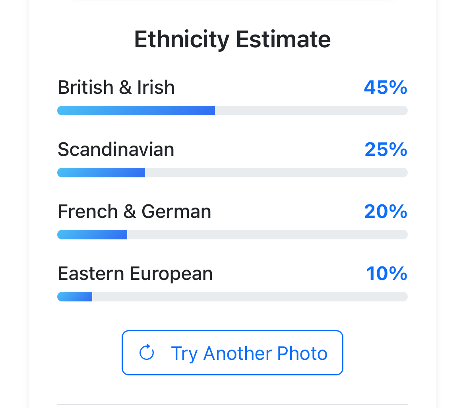
Task: Click the 25% value
Action: pos(386,149)
